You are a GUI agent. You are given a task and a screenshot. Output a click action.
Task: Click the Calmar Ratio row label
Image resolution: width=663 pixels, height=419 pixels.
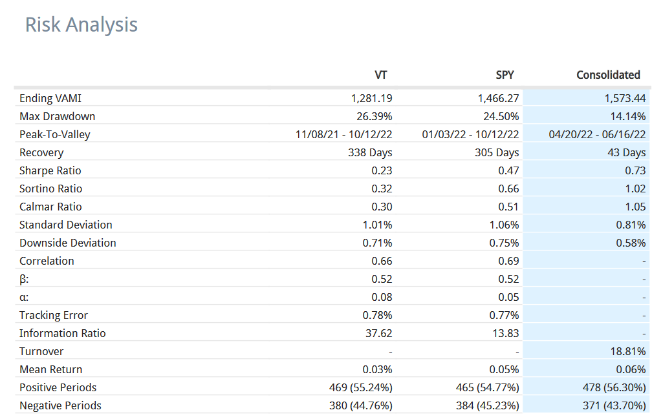50,207
